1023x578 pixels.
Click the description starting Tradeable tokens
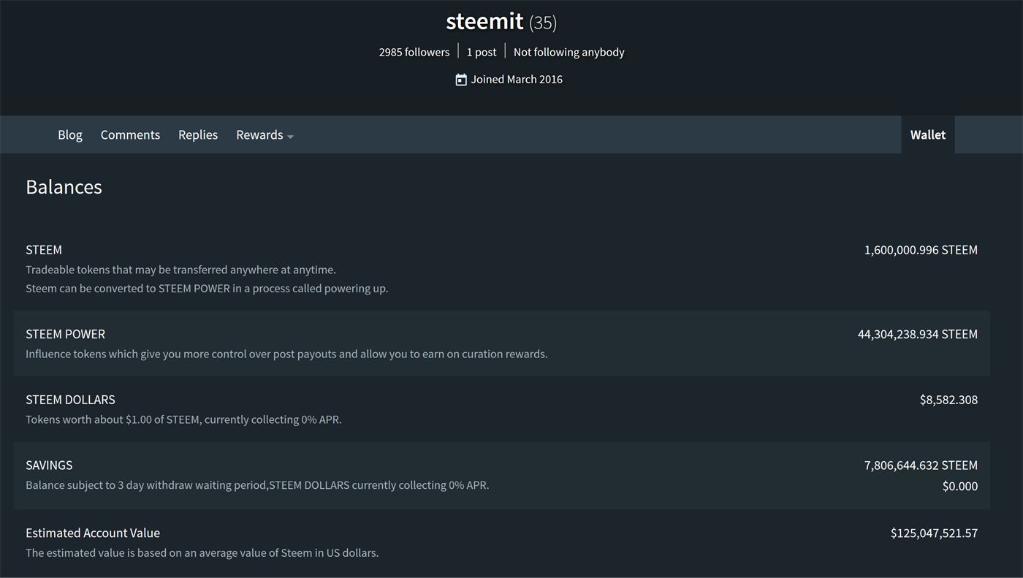pyautogui.click(x=180, y=270)
